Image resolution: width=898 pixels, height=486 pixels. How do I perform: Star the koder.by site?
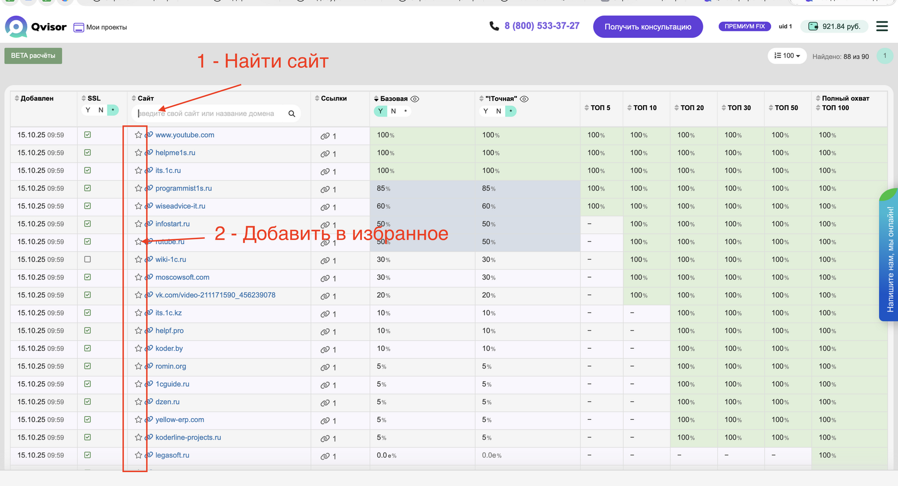tap(138, 348)
